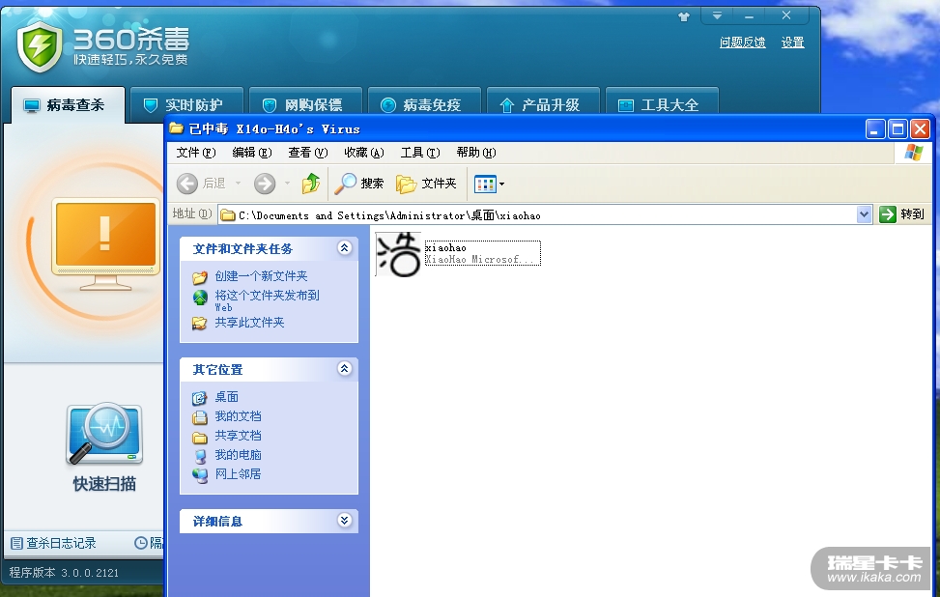This screenshot has height=597, width=940.
Task: Click the forward arrow button
Action: (265, 184)
